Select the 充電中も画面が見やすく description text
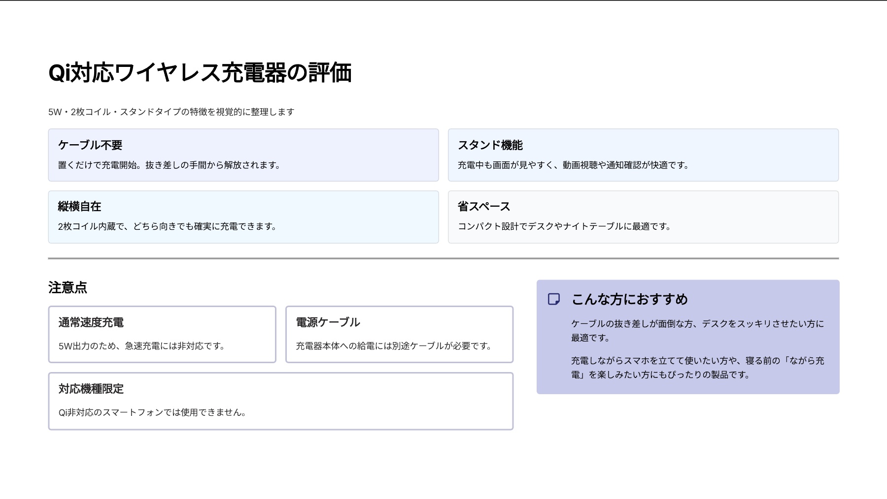The width and height of the screenshot is (887, 499). [x=574, y=165]
